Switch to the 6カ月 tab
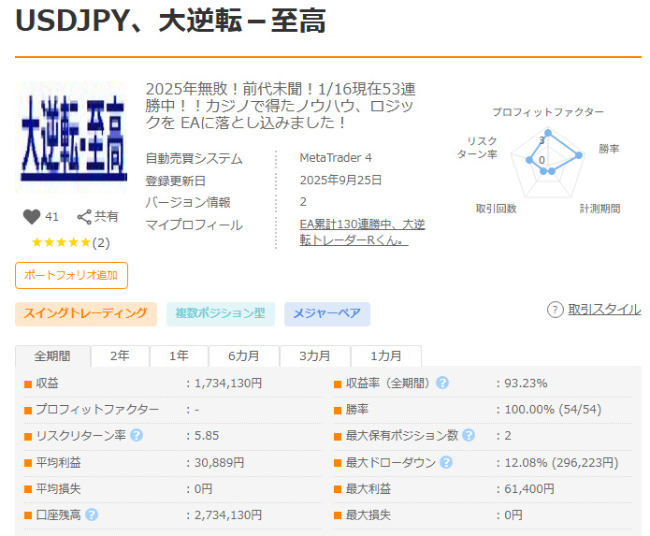The image size is (650, 536). (244, 356)
